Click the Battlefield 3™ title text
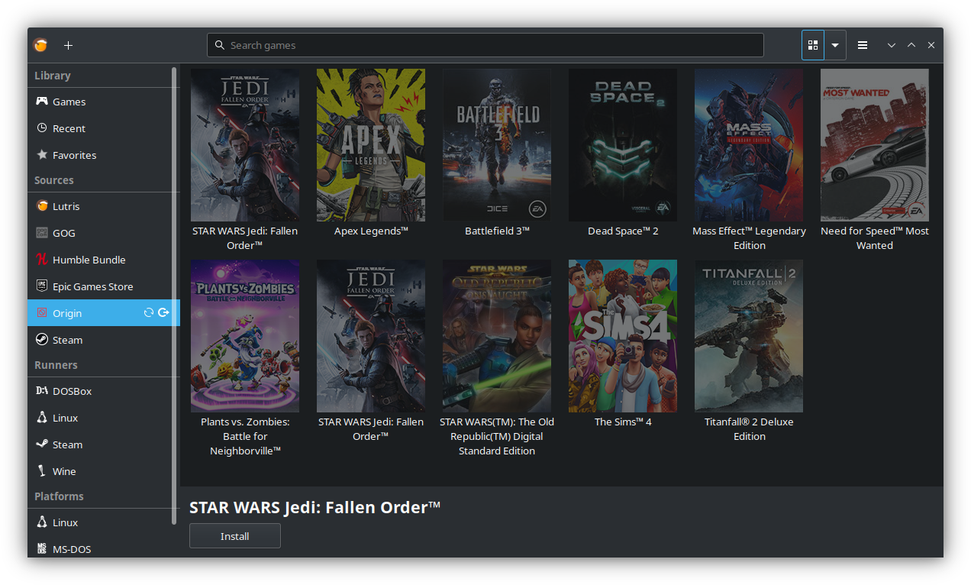 pyautogui.click(x=497, y=231)
